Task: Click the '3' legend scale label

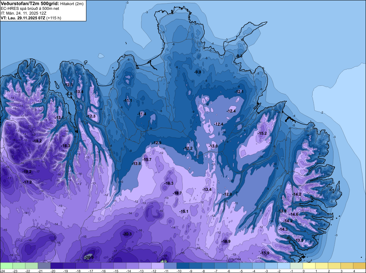Action: pos(341,271)
